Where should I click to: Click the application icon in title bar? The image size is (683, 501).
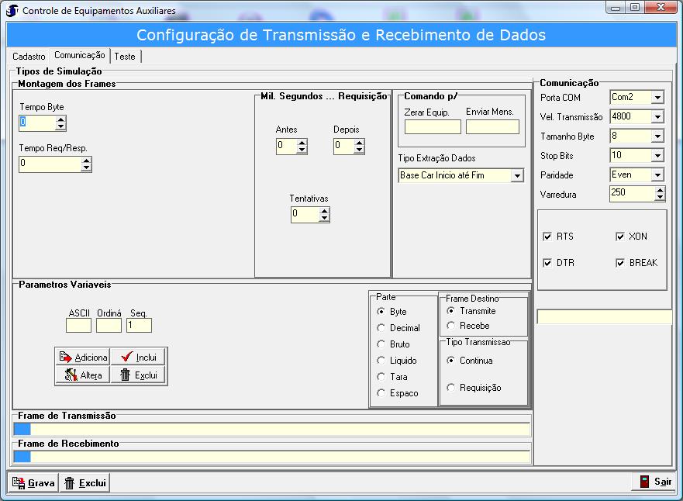click(x=12, y=11)
